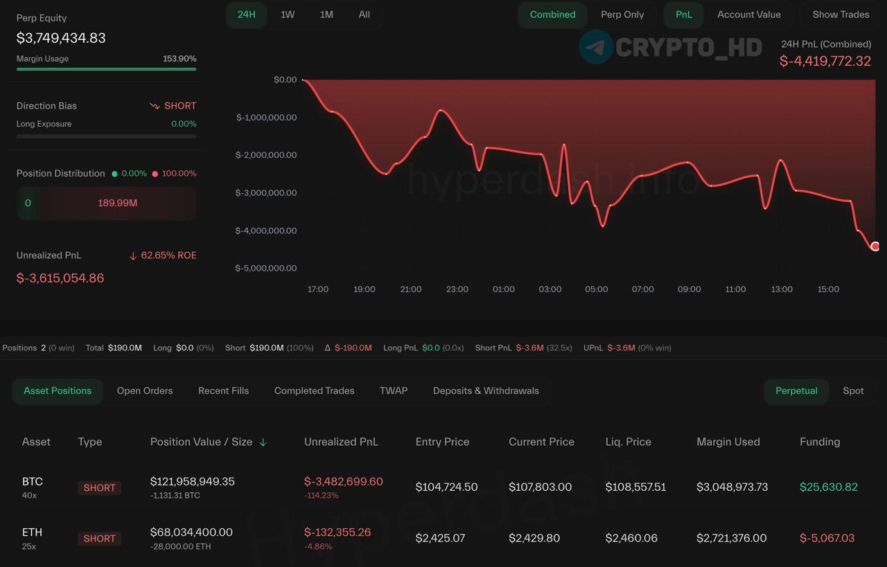Click the green dot in Position Distribution

[114, 174]
